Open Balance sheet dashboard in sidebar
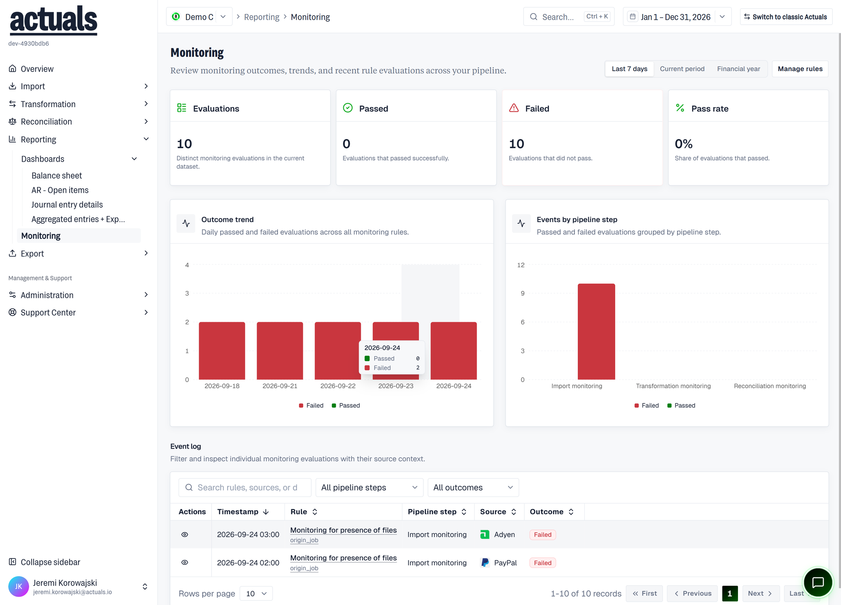The width and height of the screenshot is (841, 605). coord(57,176)
